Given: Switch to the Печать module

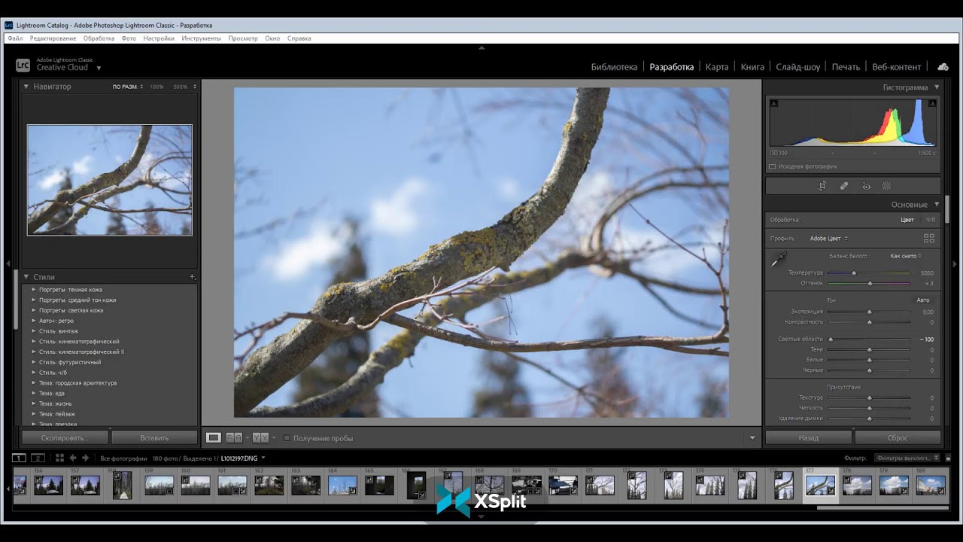Looking at the screenshot, I should (x=846, y=67).
